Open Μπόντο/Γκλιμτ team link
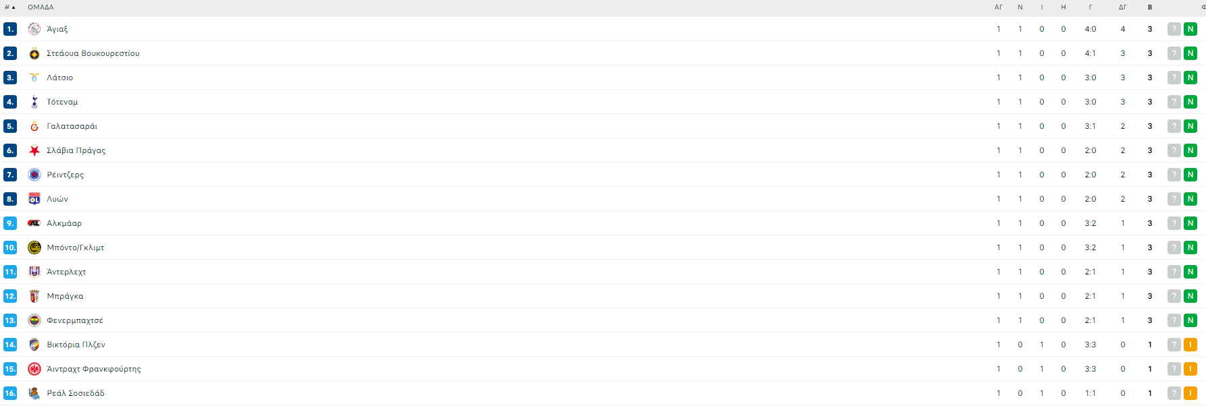The width and height of the screenshot is (1206, 406). point(76,248)
